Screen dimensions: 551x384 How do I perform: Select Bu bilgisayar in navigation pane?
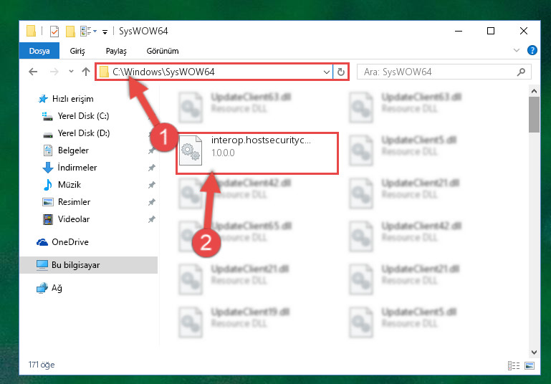(89, 265)
